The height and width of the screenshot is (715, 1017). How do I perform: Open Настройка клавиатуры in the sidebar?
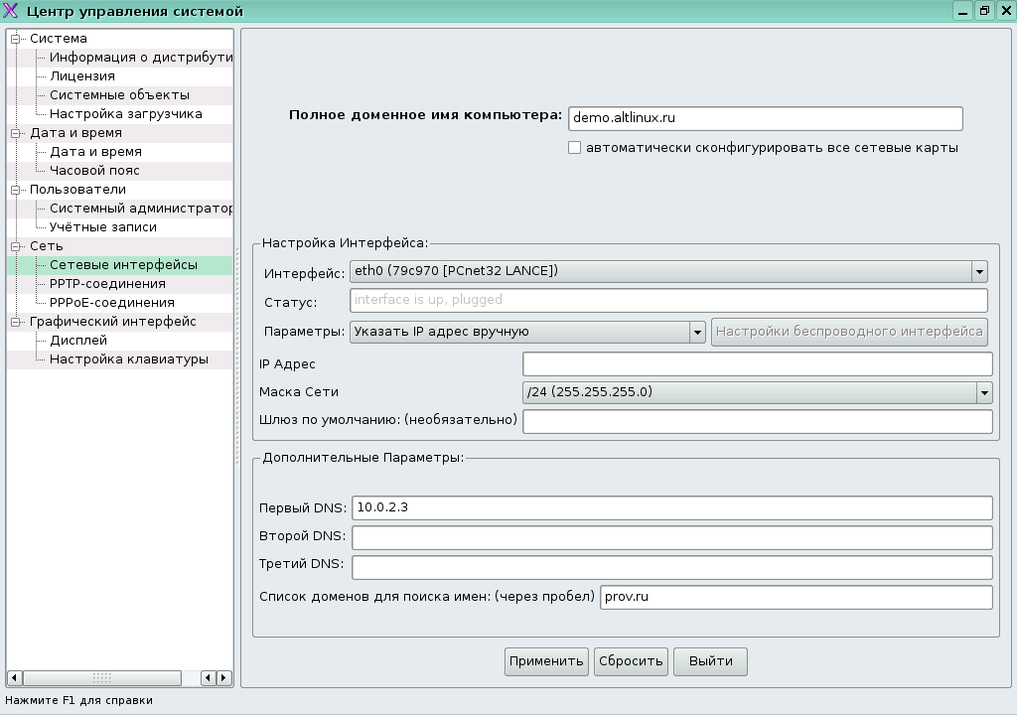[128, 359]
